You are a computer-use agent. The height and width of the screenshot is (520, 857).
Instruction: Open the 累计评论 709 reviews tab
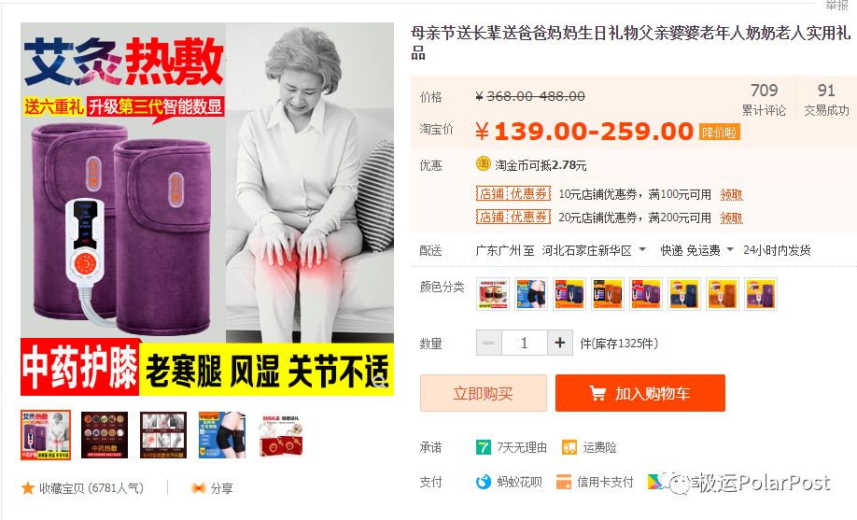pos(764,99)
